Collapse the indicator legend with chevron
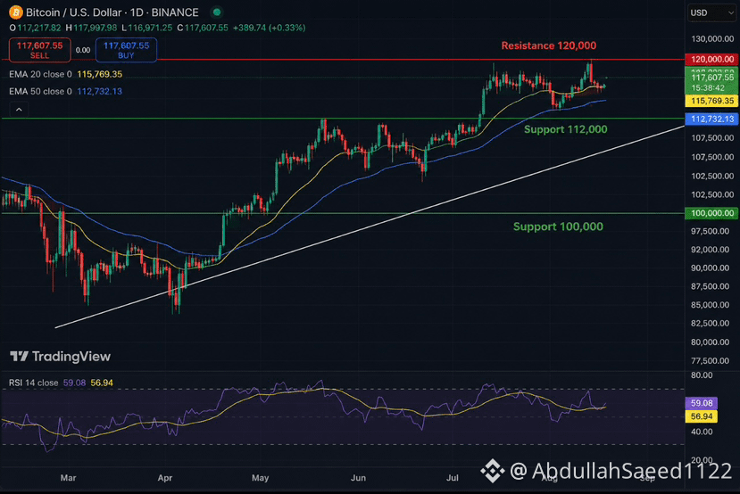This screenshot has width=740, height=494. 19,110
